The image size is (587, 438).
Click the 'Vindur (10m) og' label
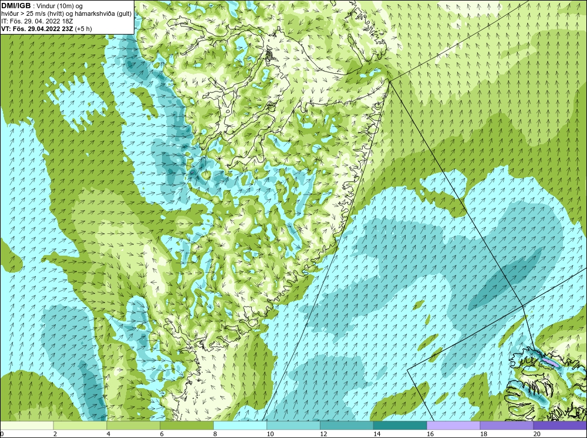tap(60, 6)
